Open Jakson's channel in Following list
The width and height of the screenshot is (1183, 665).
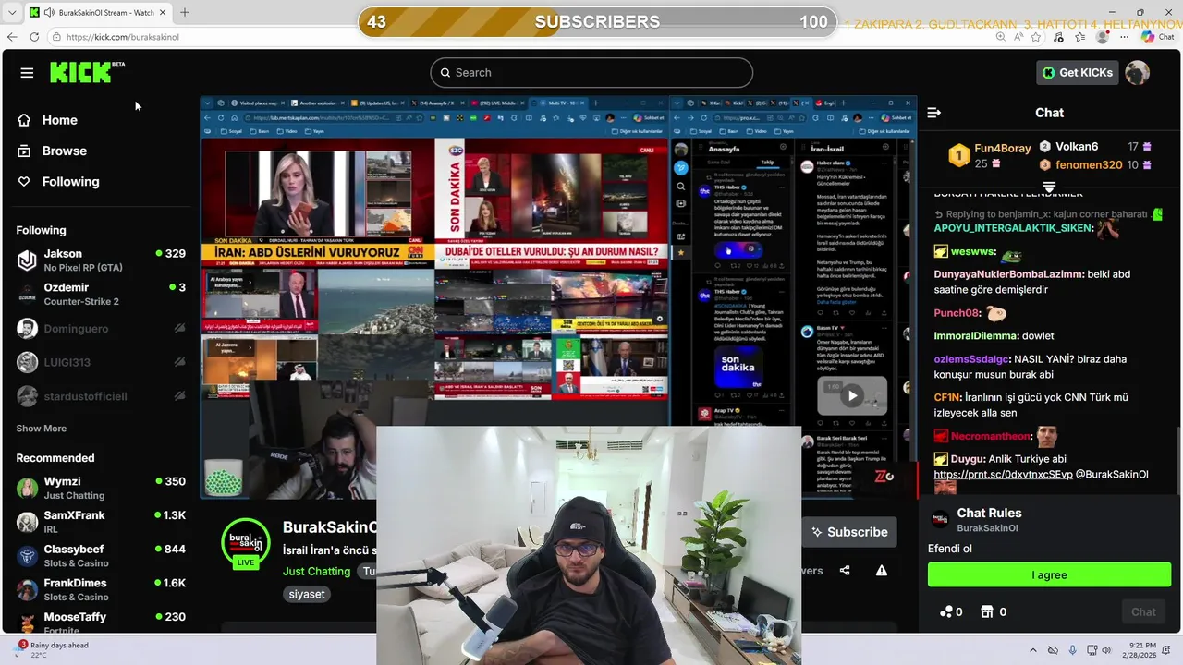(101, 260)
